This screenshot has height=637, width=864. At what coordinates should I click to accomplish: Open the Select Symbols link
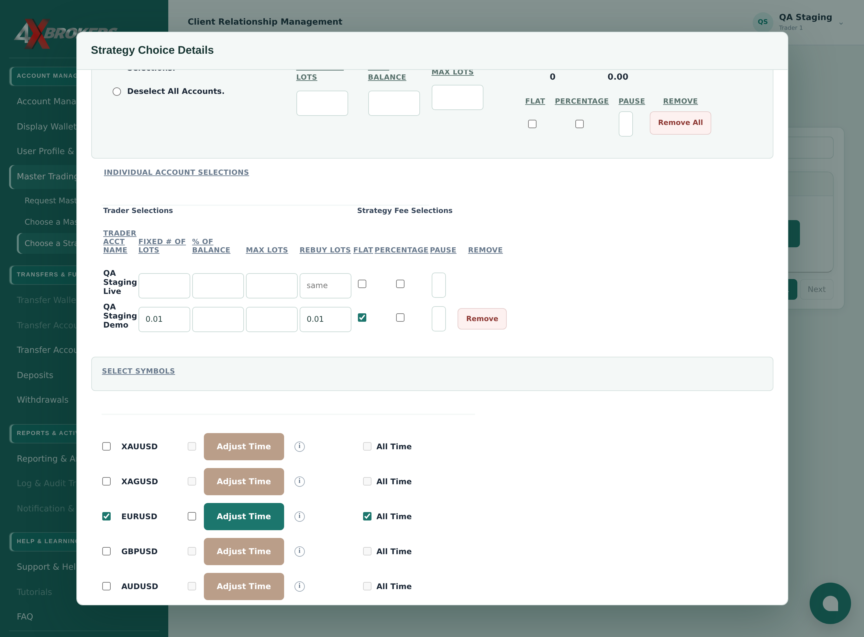(x=138, y=371)
